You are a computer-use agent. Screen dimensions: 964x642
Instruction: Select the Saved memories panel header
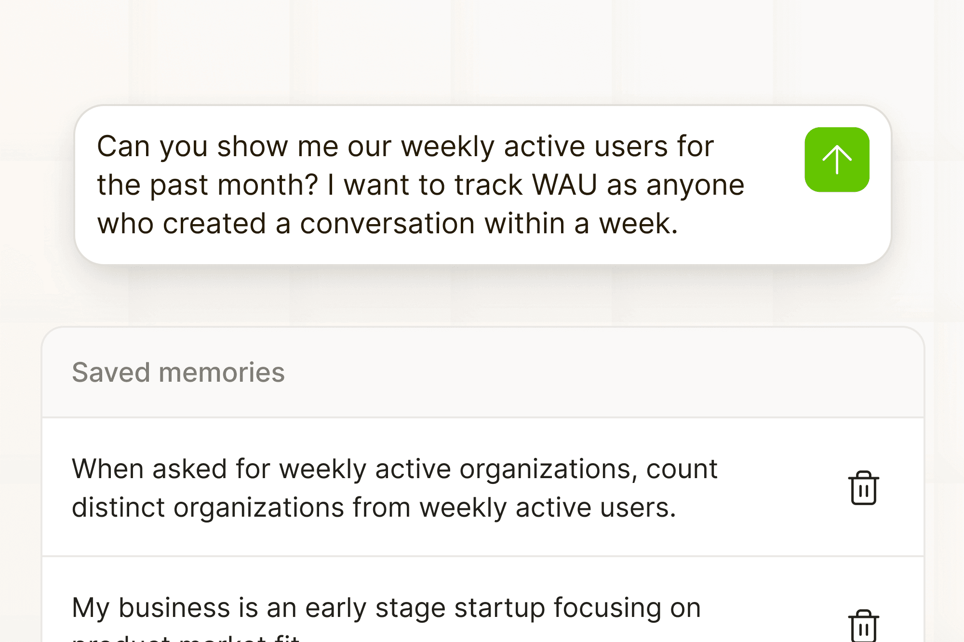point(178,372)
